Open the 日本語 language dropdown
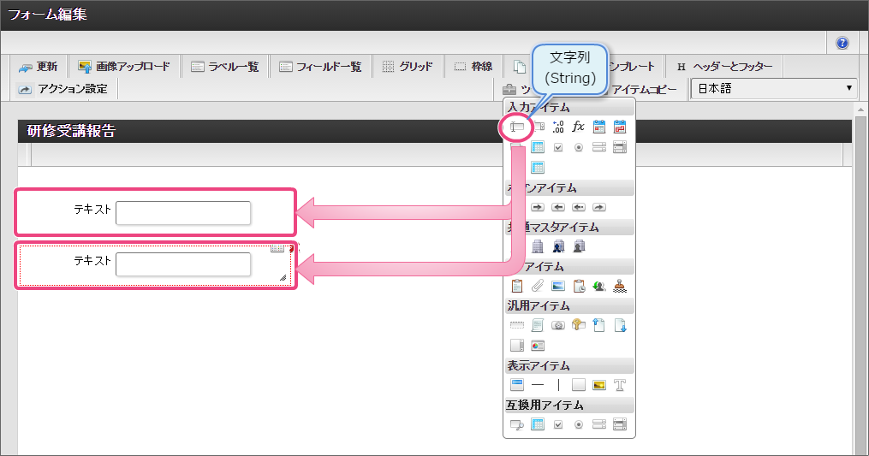The image size is (869, 456). [x=774, y=89]
